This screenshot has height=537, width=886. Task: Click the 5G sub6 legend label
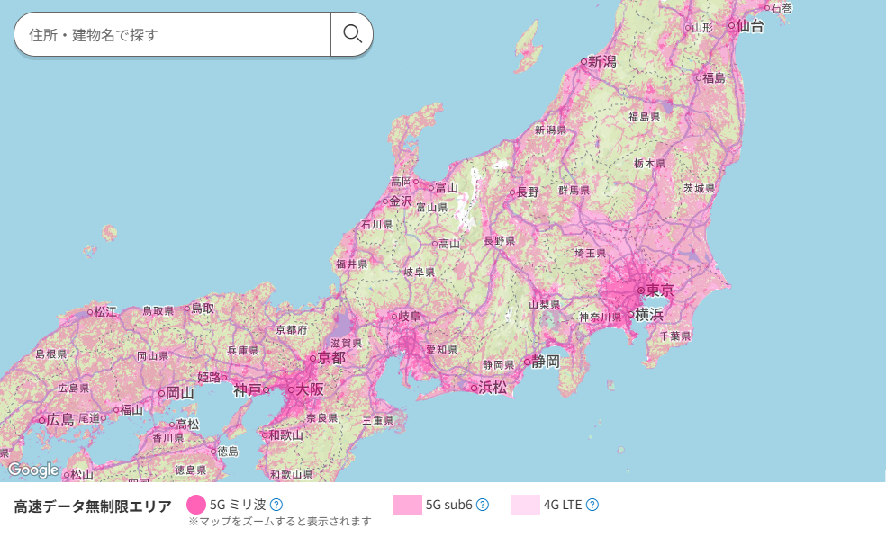448,505
